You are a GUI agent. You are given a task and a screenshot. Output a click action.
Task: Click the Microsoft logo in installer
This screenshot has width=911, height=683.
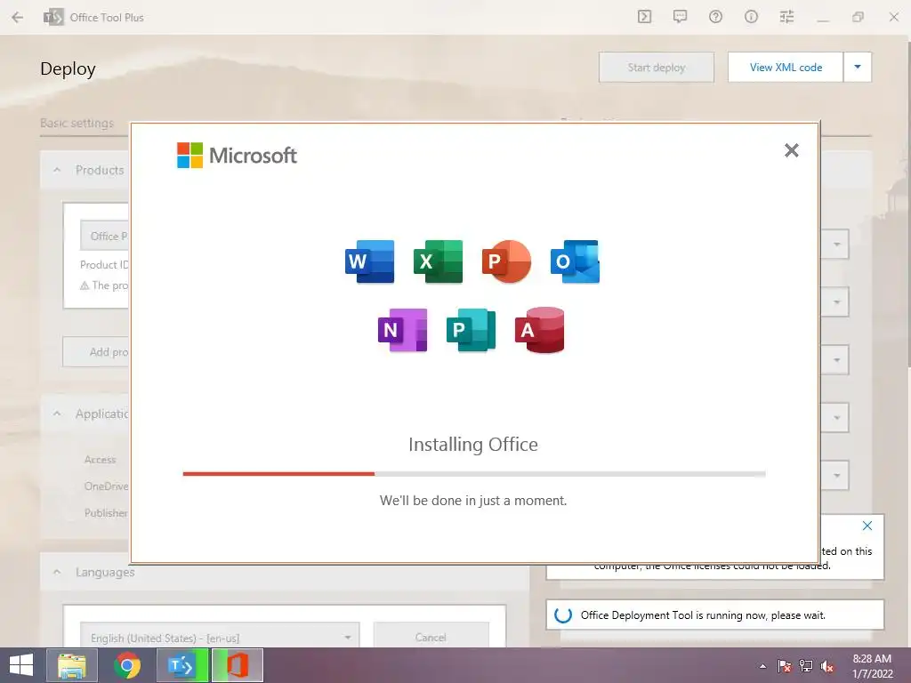click(237, 155)
